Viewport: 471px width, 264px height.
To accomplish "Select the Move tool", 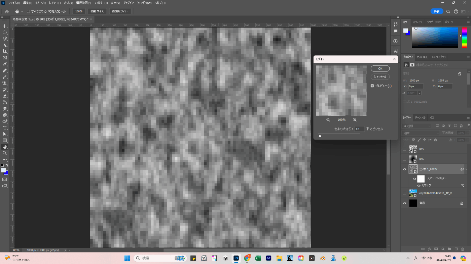I will (5, 26).
